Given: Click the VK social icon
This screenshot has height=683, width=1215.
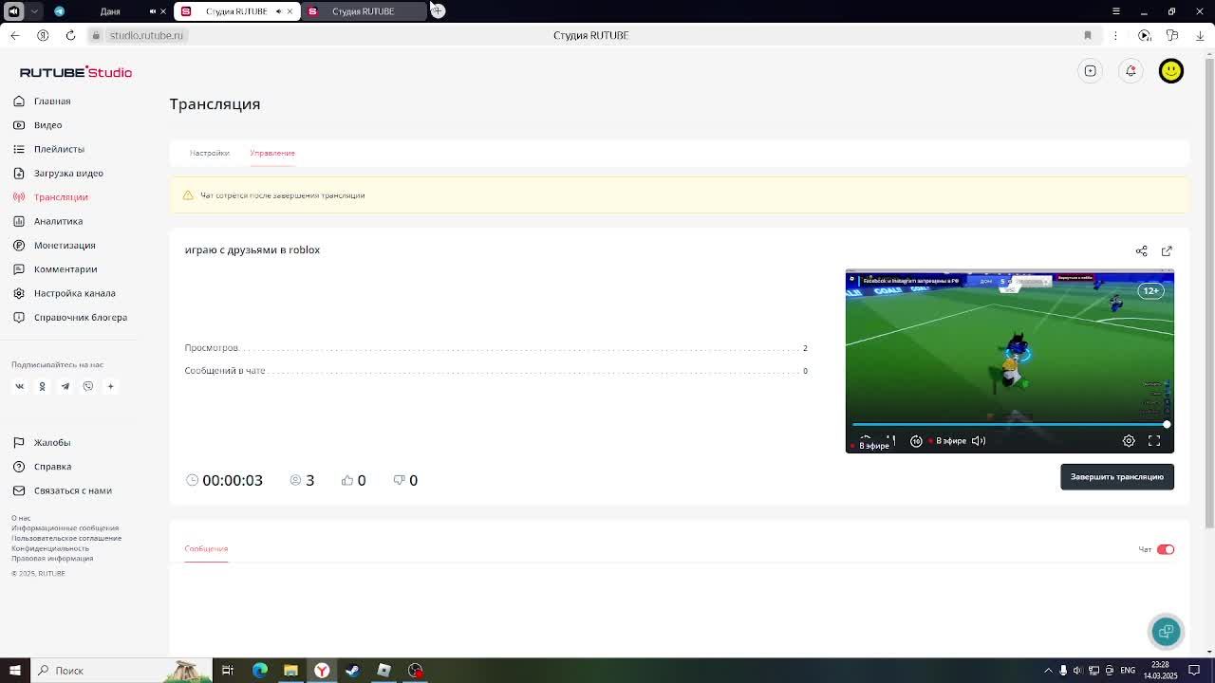Looking at the screenshot, I should [x=19, y=386].
